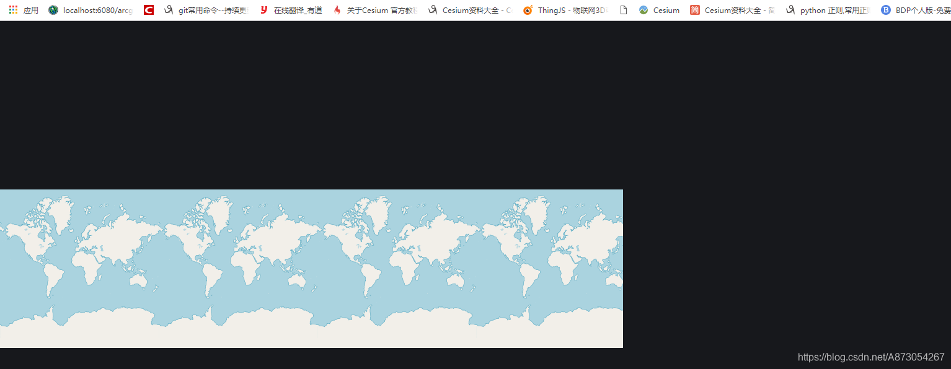Click the blog.csdn.net watermark link
The width and height of the screenshot is (951, 369).
(870, 357)
